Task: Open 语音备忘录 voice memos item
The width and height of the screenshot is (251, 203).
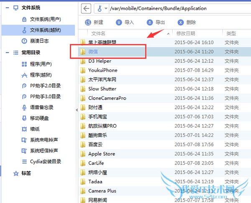Action: (38, 107)
